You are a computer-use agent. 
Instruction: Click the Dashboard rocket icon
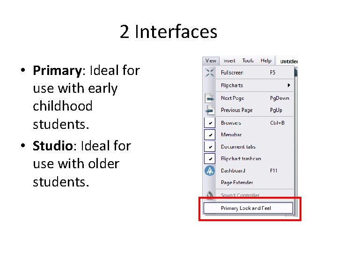pyautogui.click(x=210, y=171)
